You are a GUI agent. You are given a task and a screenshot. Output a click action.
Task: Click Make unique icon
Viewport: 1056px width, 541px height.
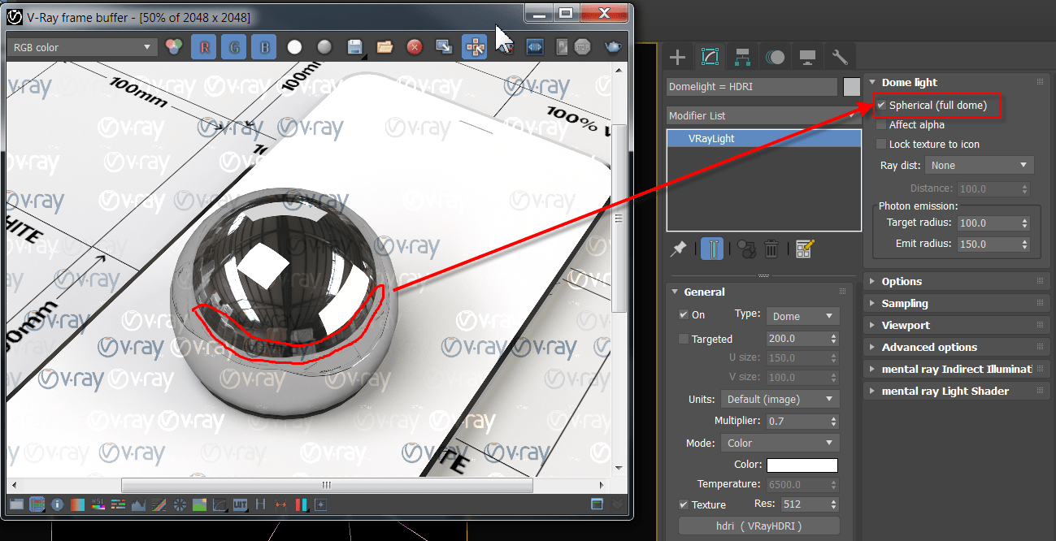(745, 249)
